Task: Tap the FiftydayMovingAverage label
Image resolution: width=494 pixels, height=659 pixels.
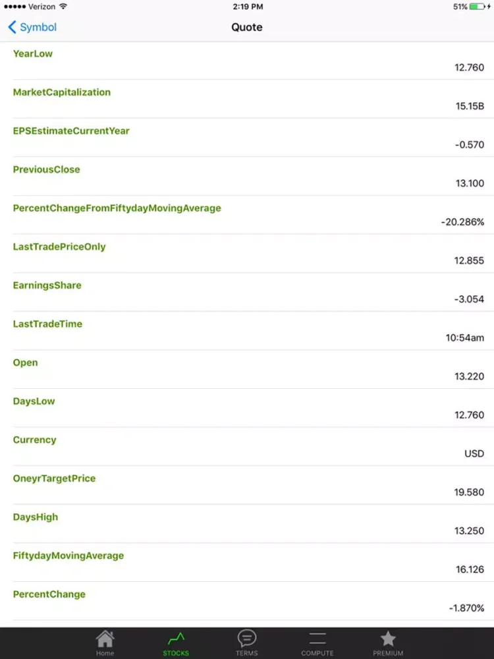Action: point(69,556)
